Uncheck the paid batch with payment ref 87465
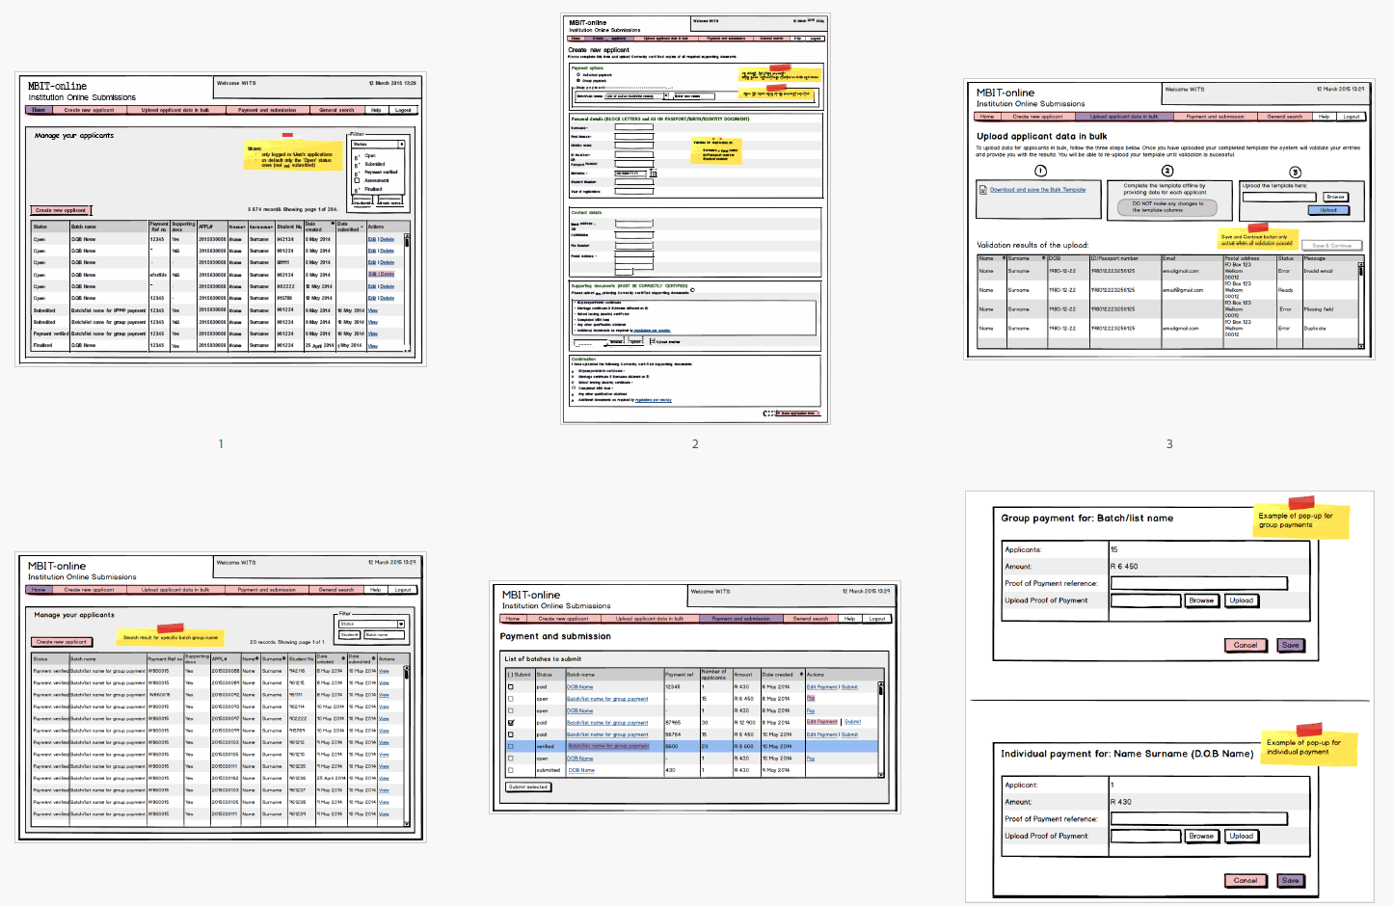1394x906 pixels. pyautogui.click(x=510, y=722)
